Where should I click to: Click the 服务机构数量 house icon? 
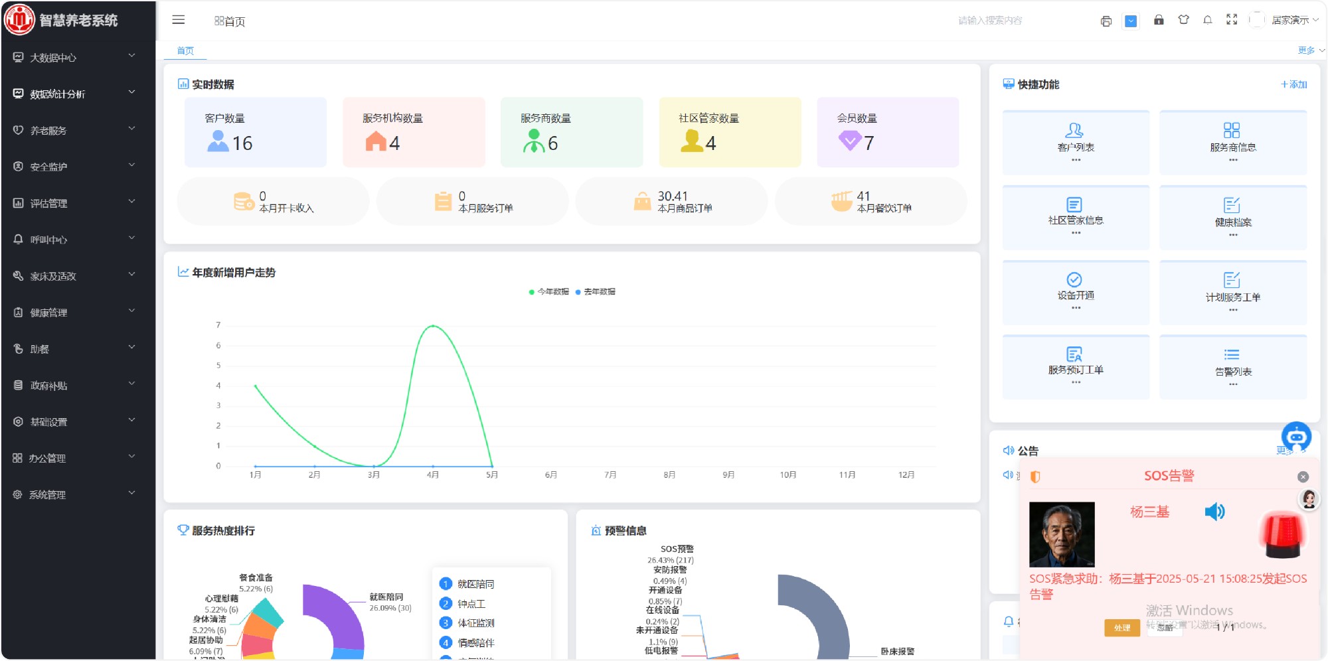[x=376, y=141]
